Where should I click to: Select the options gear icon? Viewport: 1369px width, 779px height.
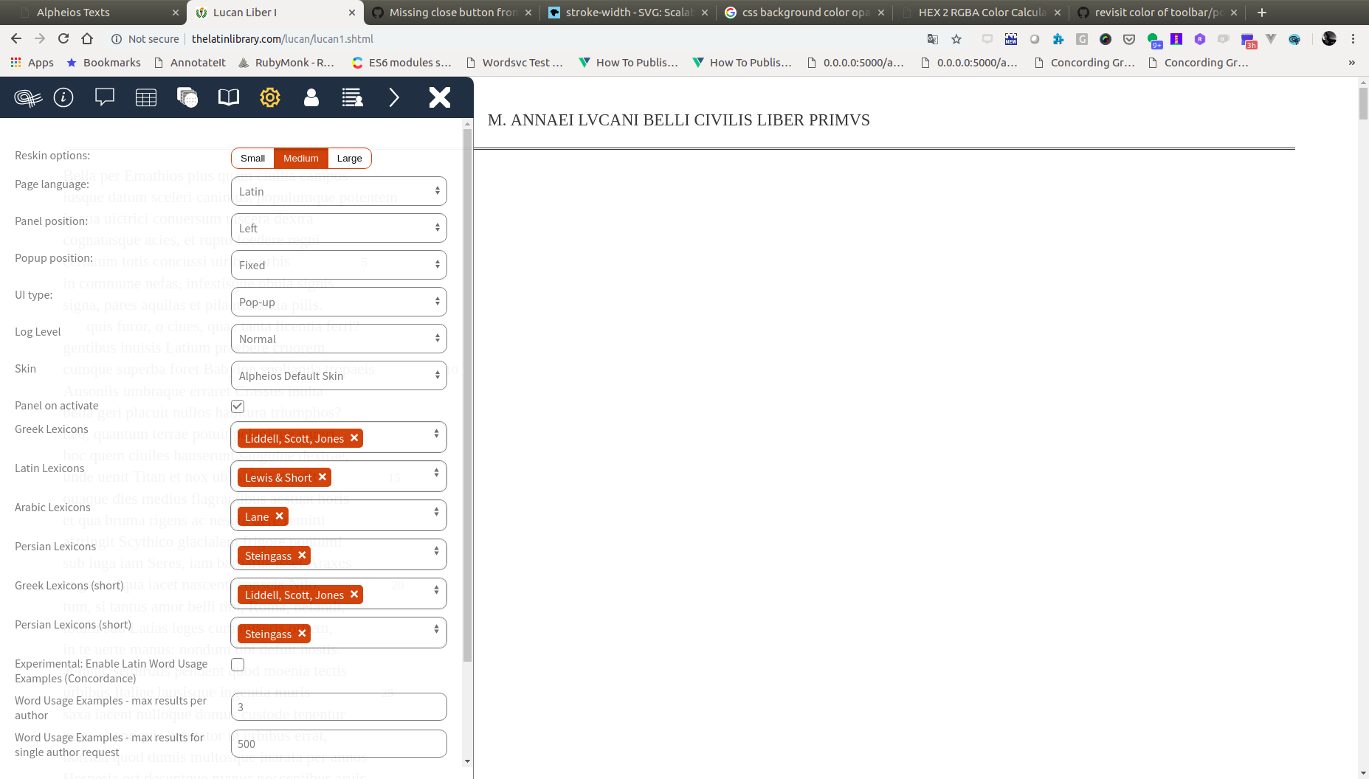click(x=270, y=97)
